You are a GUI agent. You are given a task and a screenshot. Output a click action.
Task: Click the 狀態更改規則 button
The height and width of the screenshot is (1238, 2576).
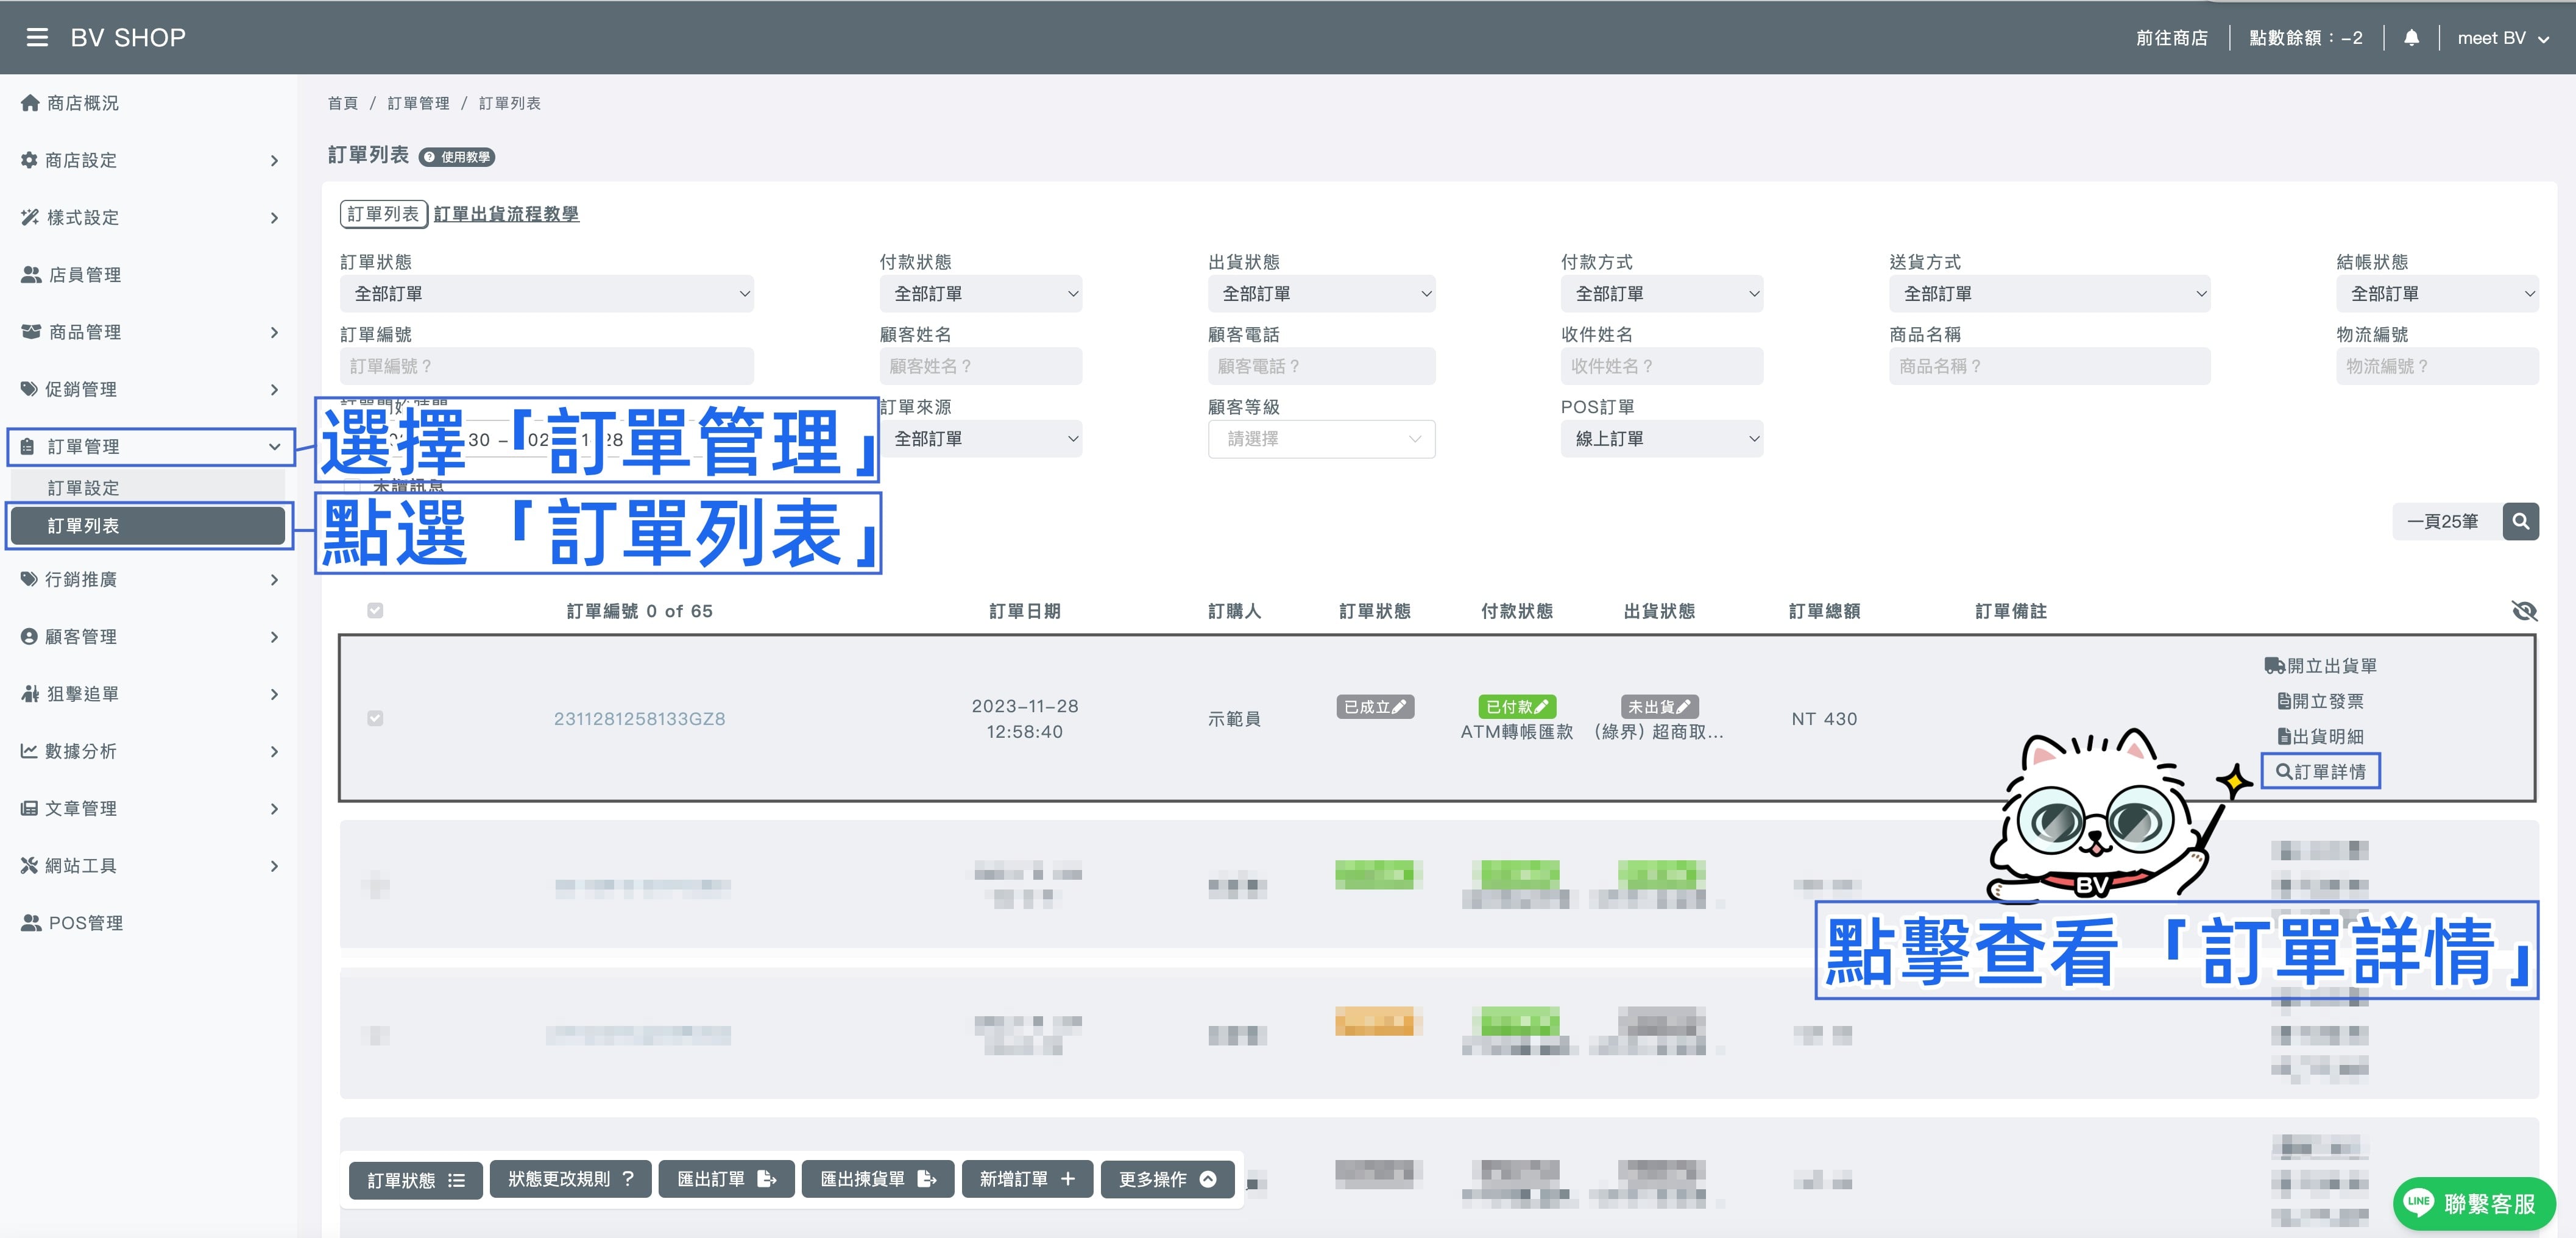pos(570,1179)
